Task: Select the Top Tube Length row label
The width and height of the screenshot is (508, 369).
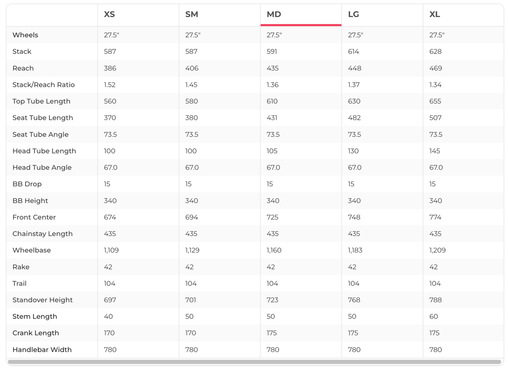Action: (x=41, y=101)
